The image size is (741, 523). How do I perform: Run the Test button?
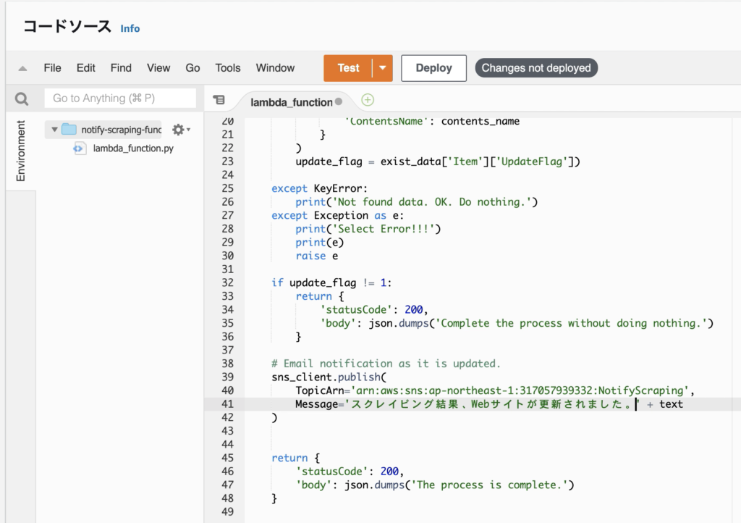click(x=348, y=68)
